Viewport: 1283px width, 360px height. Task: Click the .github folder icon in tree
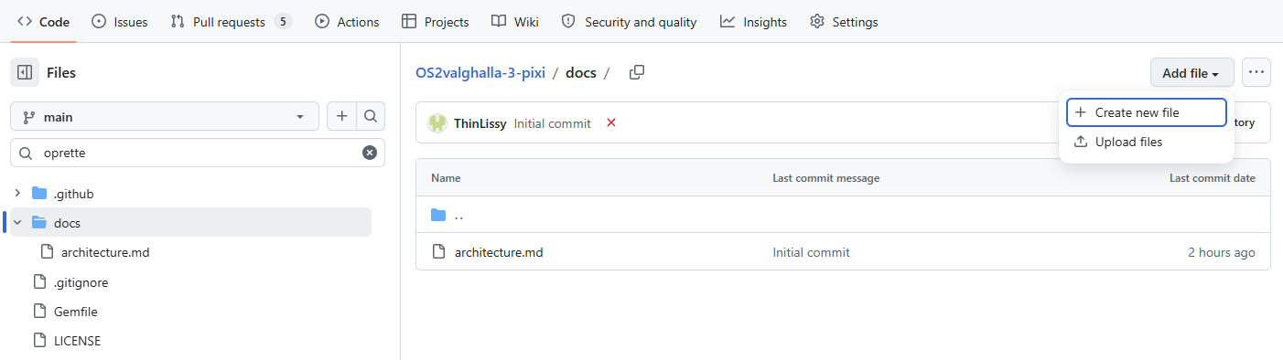pos(39,194)
